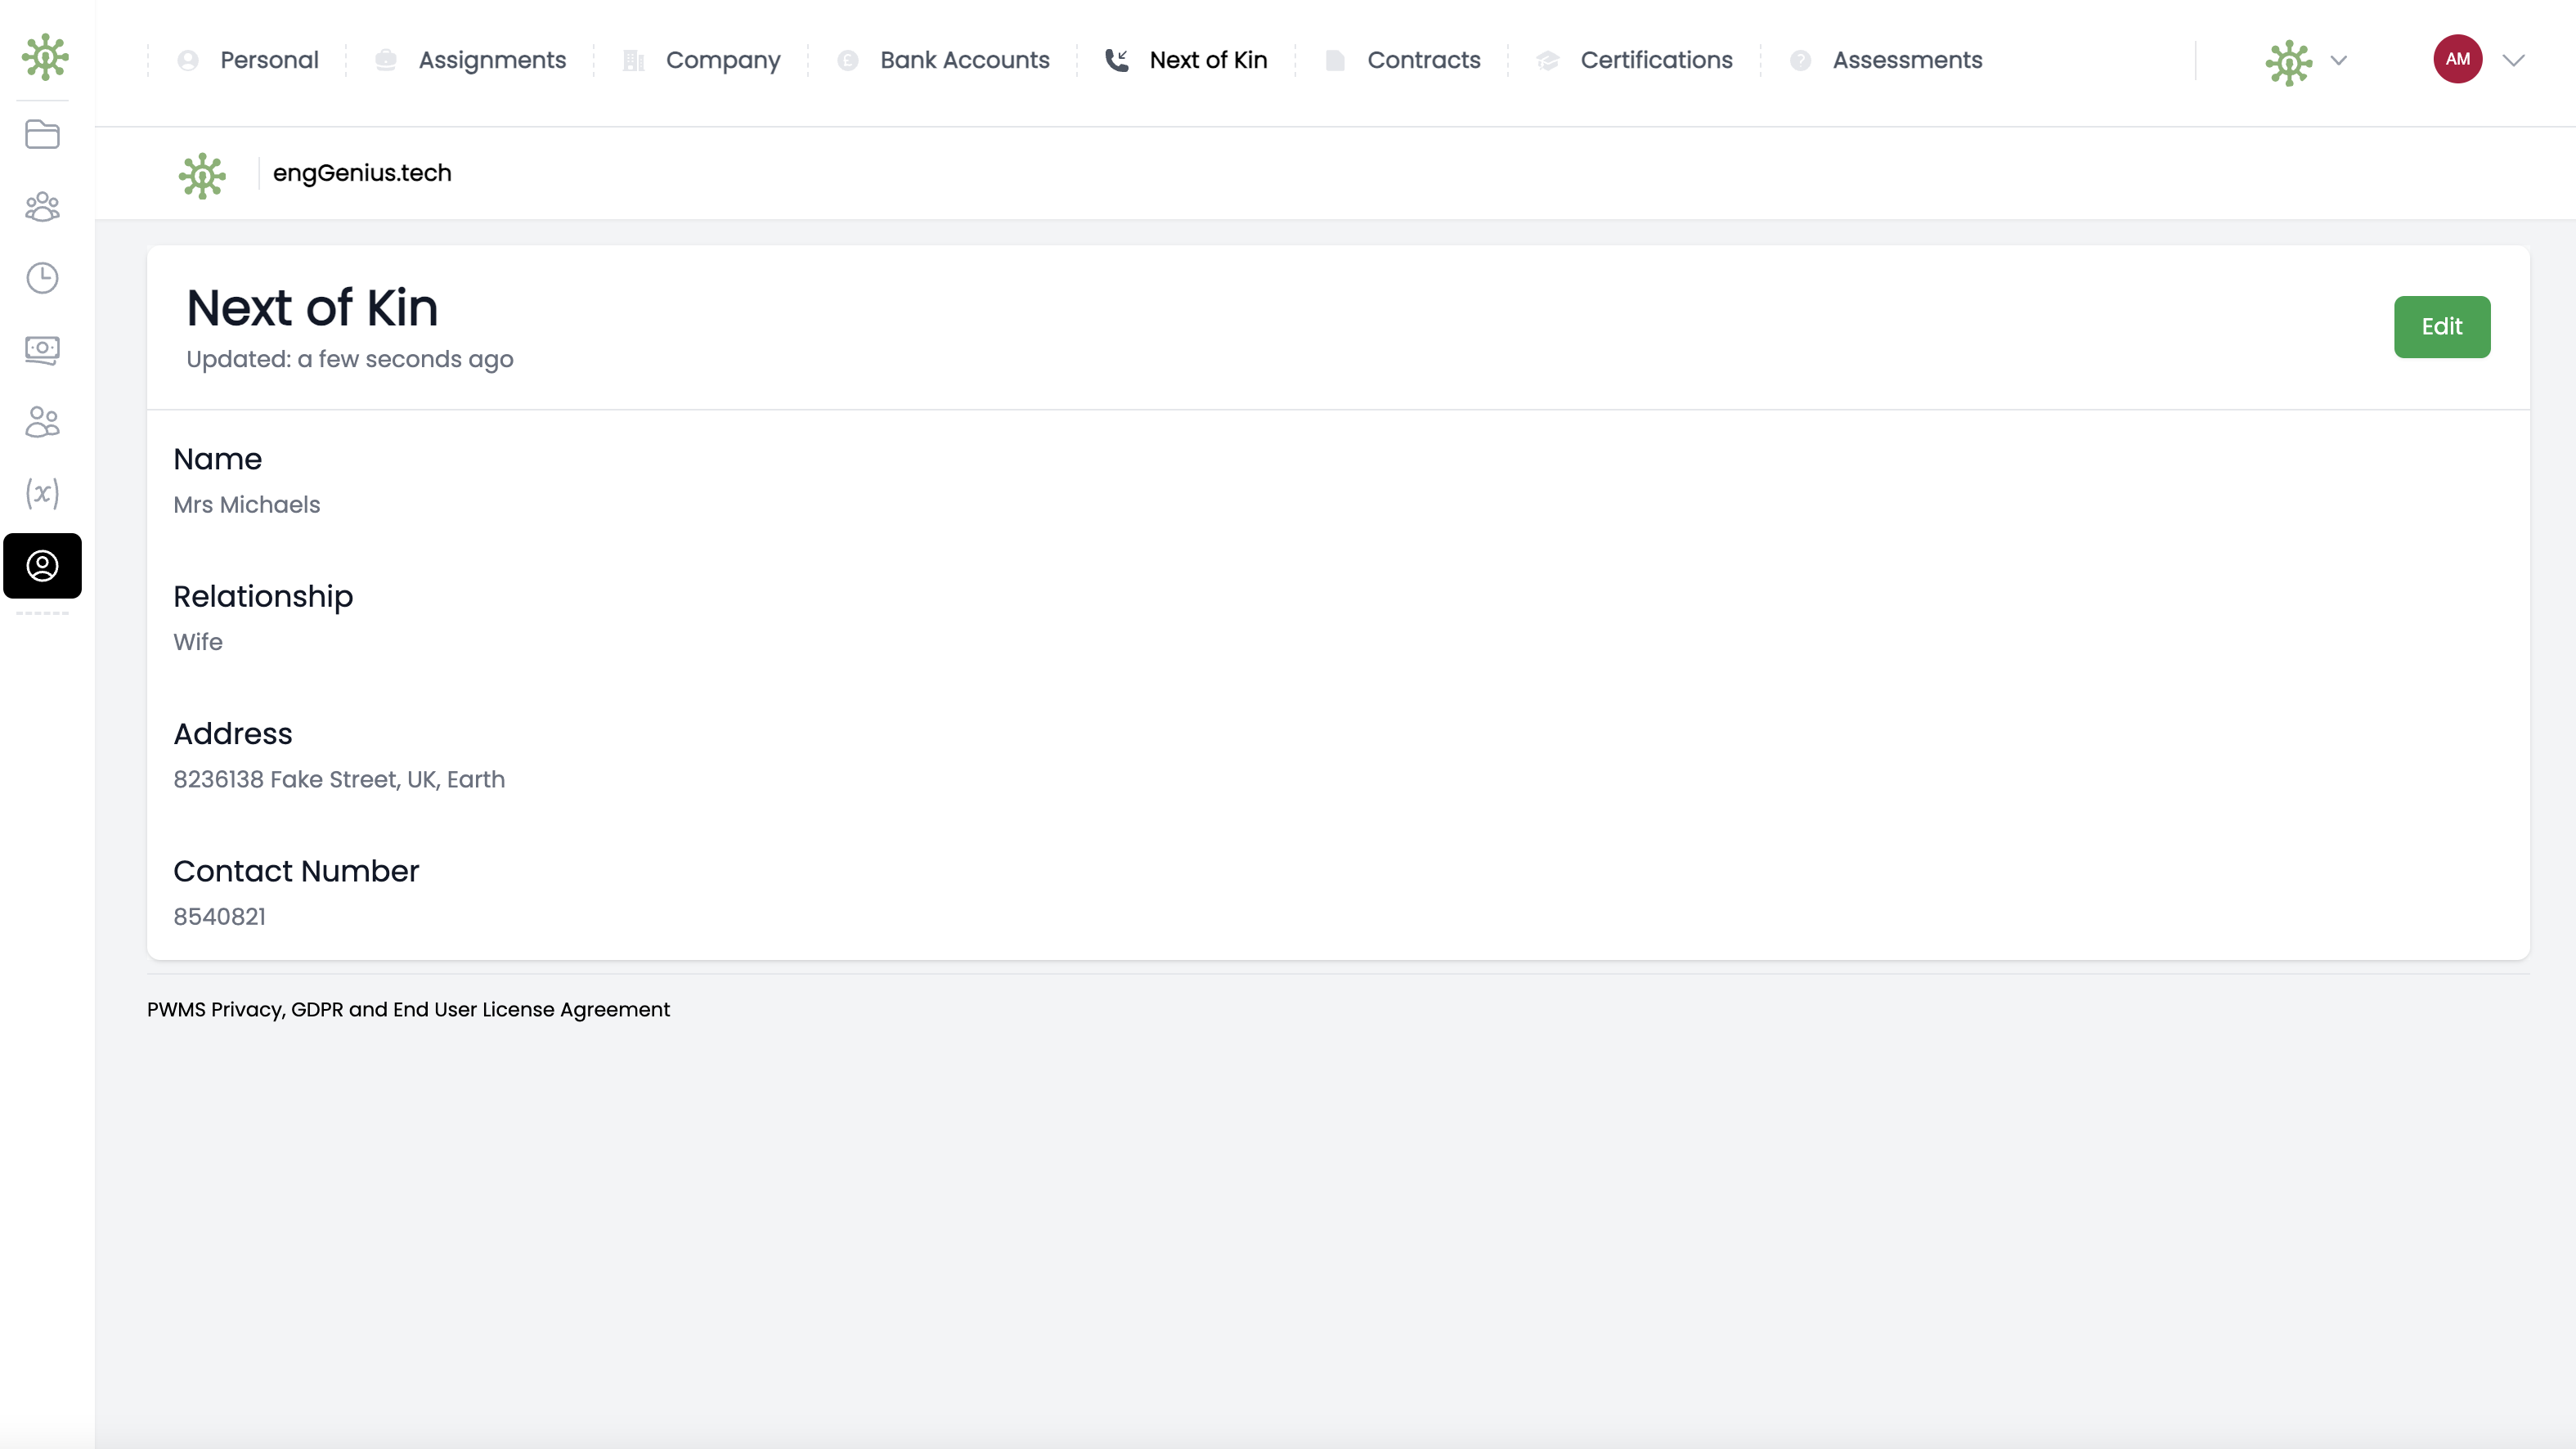
Task: Open the AM user menu chevron
Action: [2513, 61]
